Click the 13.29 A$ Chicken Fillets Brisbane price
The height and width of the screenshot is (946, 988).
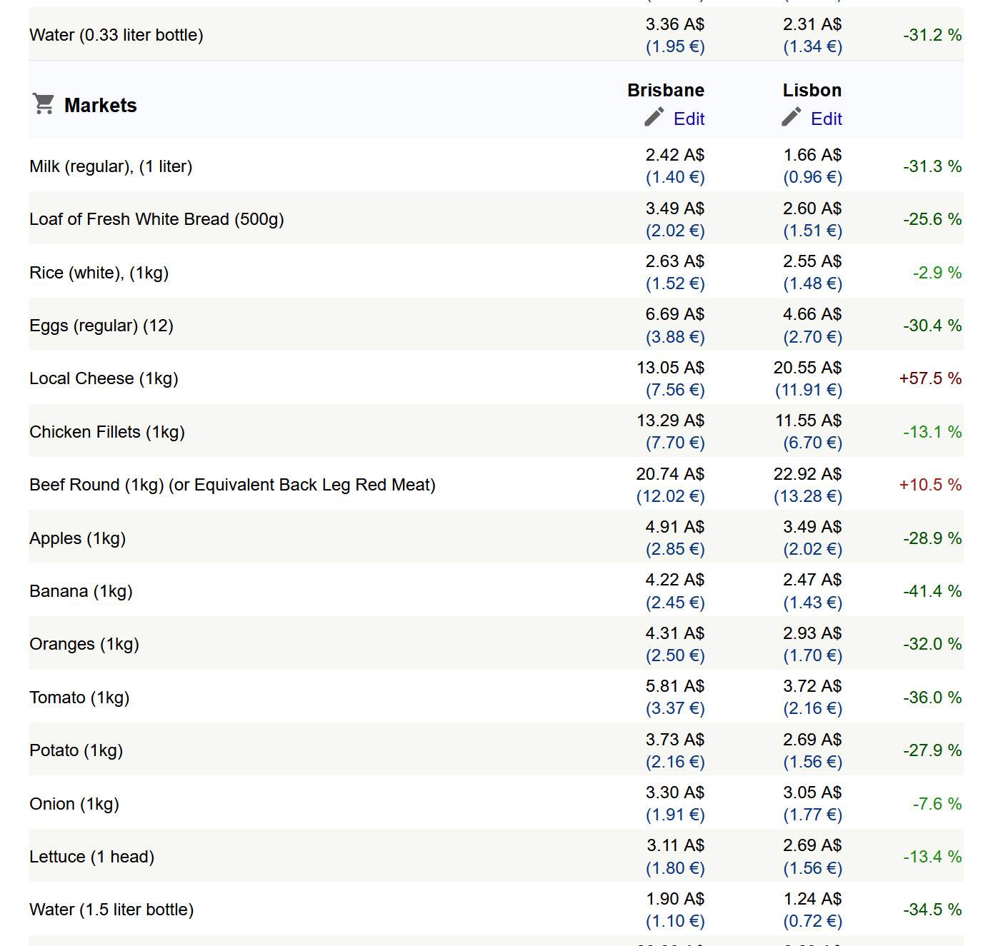point(670,421)
